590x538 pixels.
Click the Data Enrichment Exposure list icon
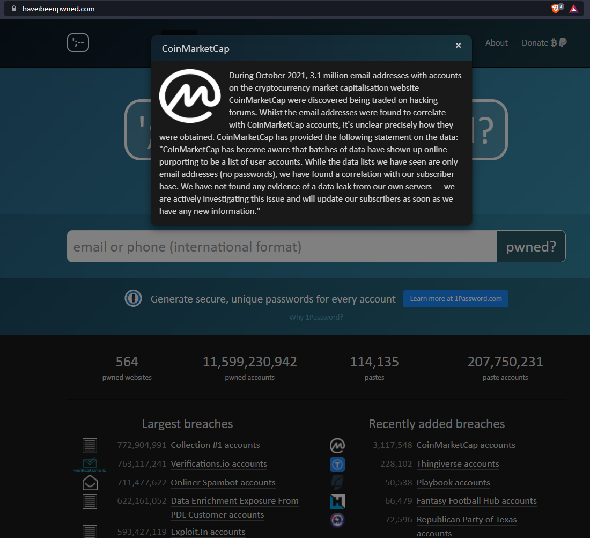tap(90, 502)
